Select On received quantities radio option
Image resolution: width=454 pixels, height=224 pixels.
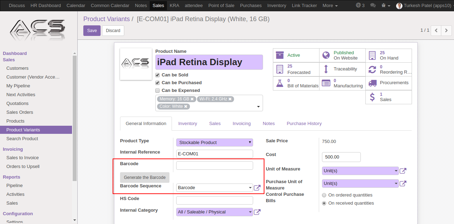324,203
